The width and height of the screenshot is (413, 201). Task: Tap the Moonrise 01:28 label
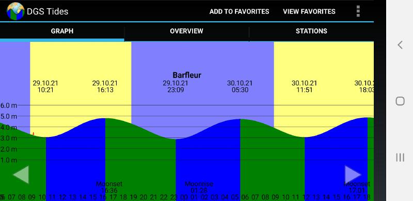tap(199, 187)
